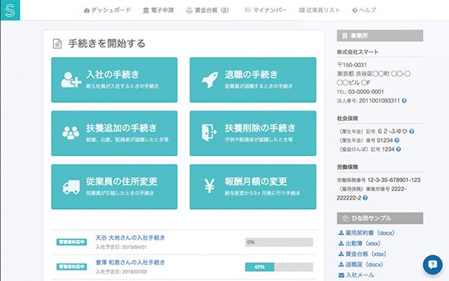
Task: Click the マイナンバー card icon
Action: point(247,10)
